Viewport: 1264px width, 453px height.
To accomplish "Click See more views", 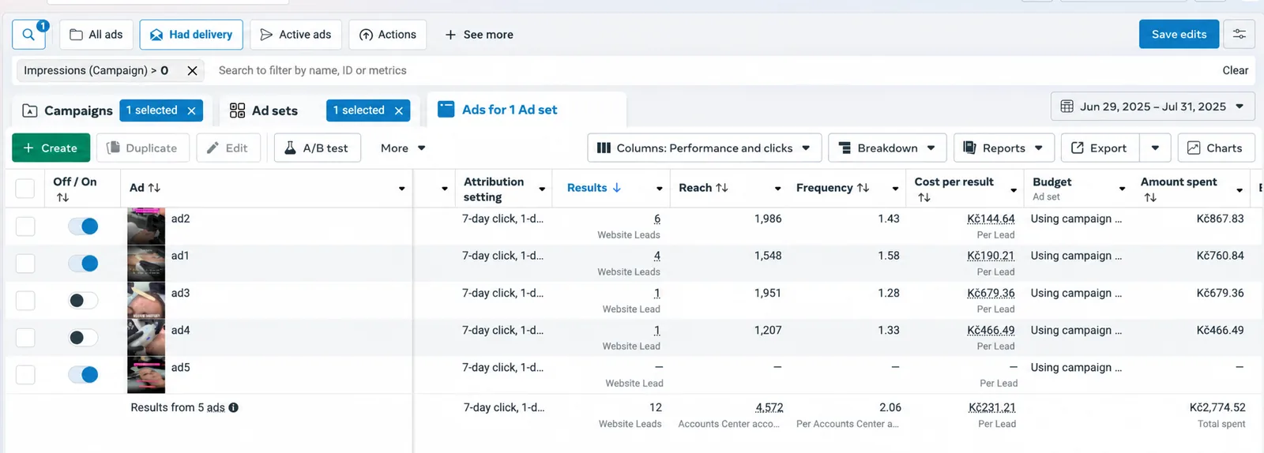I will point(479,35).
